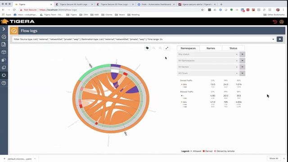Click the 195 value in Allowed Traffic
Screen dimensions: 288x162
coord(226,102)
